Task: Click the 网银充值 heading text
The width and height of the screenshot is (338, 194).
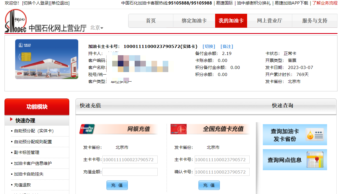Action: point(139,129)
